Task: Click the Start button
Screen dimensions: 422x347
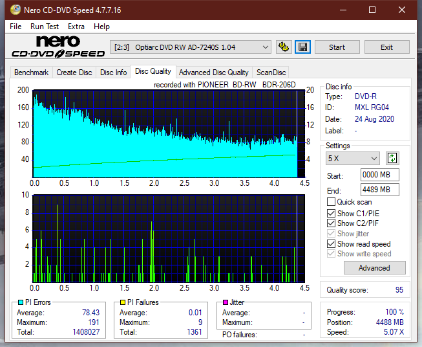Action: point(337,47)
